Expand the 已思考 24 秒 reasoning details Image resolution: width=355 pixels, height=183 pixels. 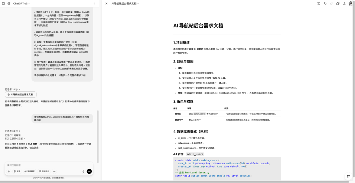pyautogui.click(x=13, y=89)
